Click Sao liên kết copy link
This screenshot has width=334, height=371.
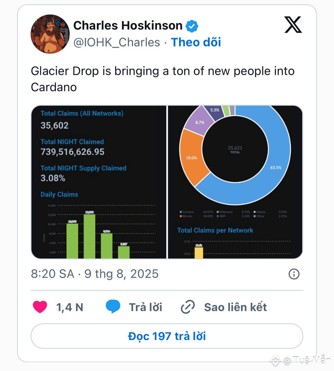pyautogui.click(x=236, y=307)
